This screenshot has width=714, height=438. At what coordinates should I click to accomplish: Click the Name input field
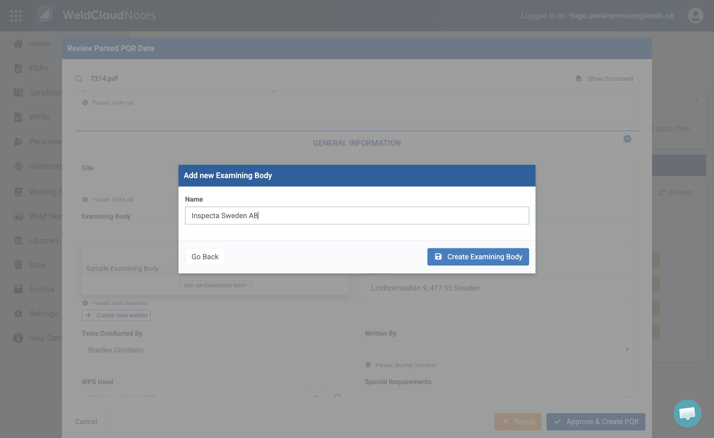click(x=357, y=216)
